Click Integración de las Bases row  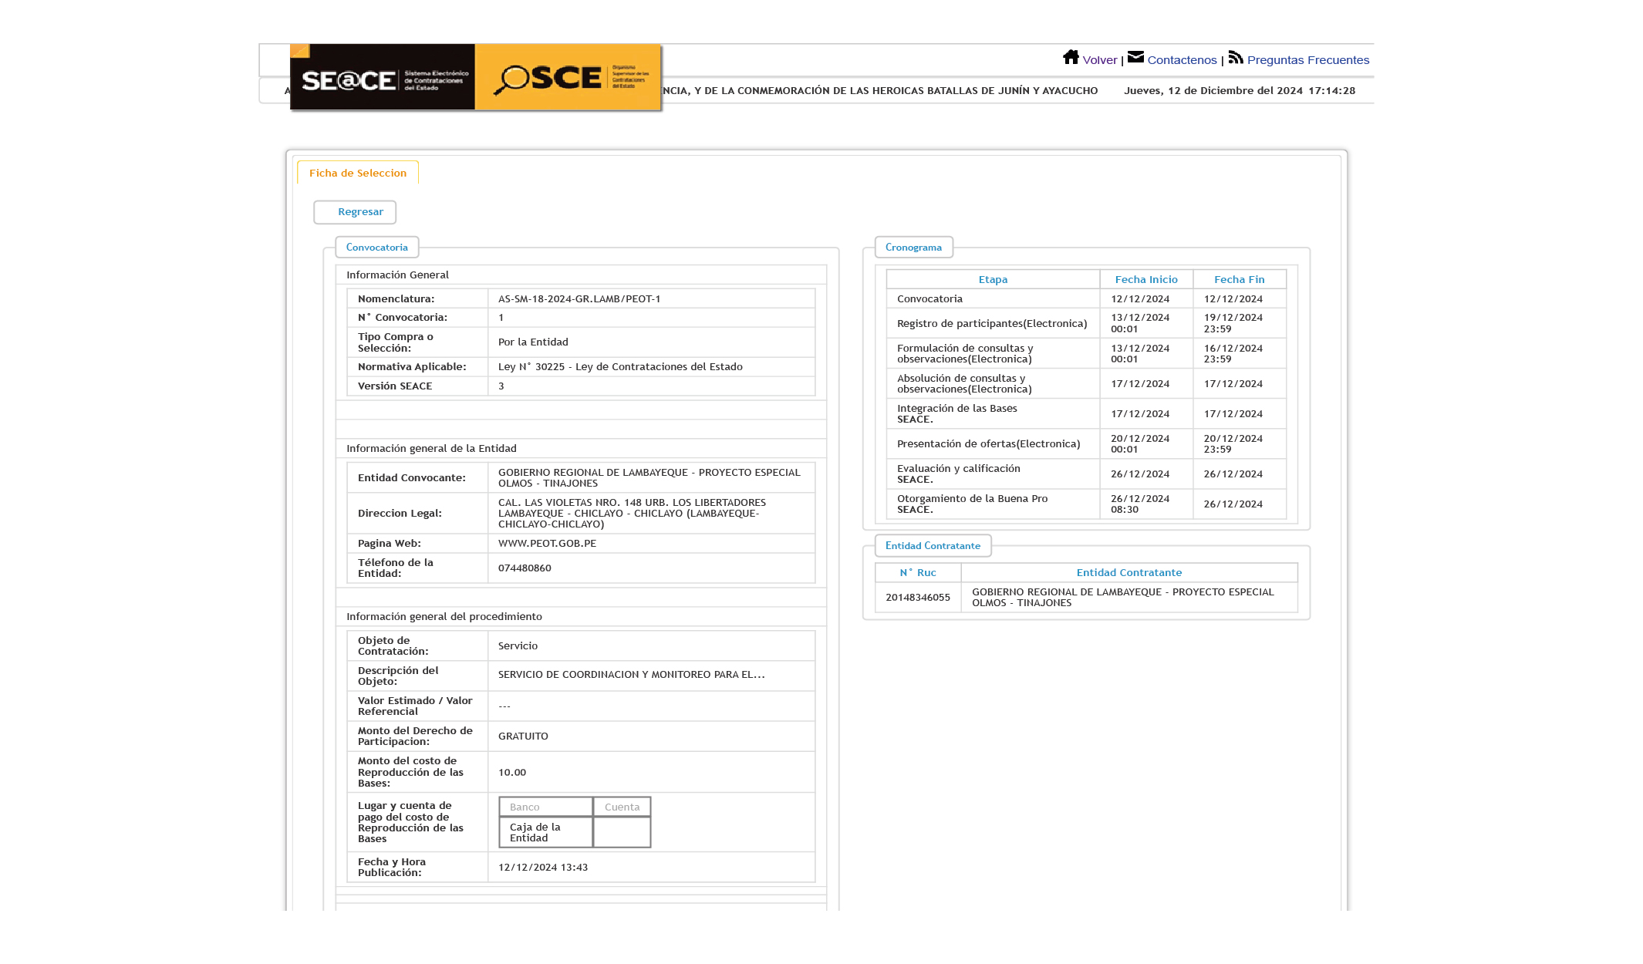click(1086, 414)
